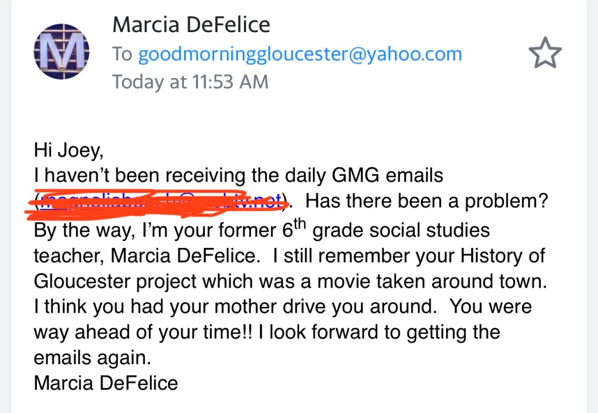Image resolution: width=598 pixels, height=413 pixels.
Task: Click 'Has there been a problem?' sentence
Action: 426,202
